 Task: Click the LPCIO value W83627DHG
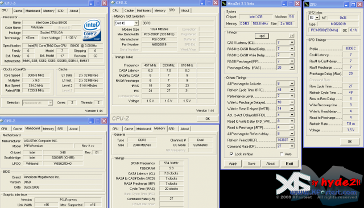(x=63, y=164)
